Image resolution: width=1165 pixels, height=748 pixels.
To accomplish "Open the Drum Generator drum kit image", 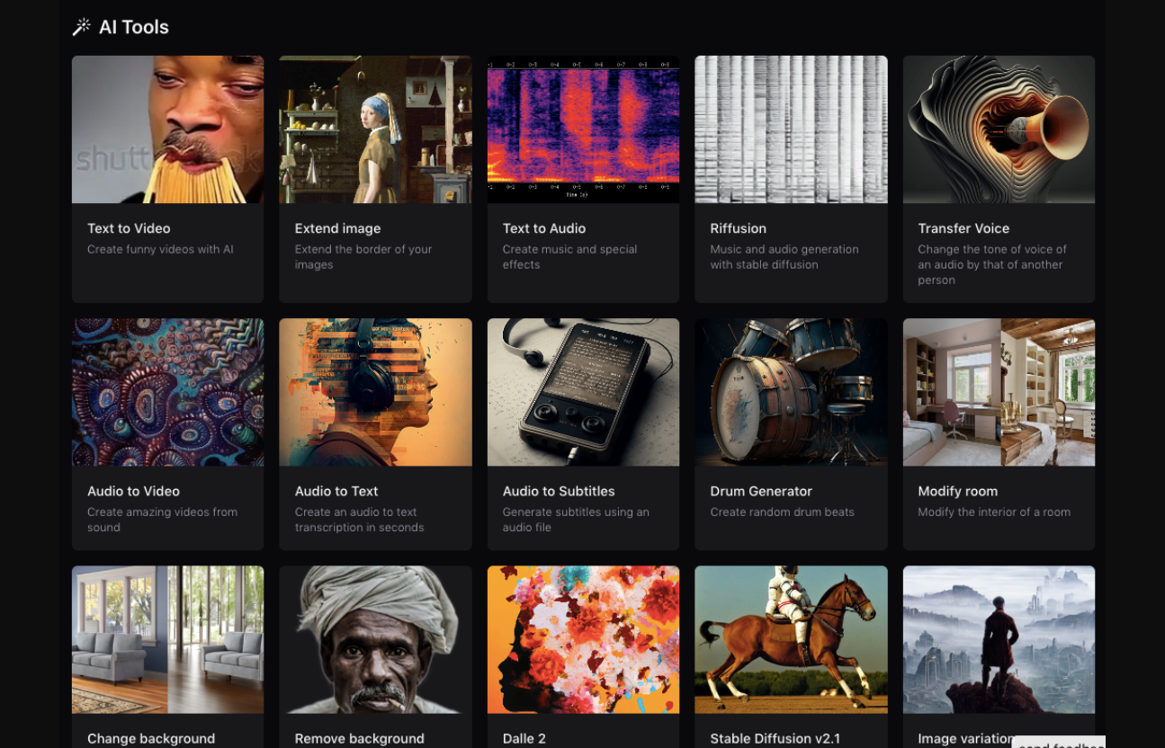I will coord(791,392).
